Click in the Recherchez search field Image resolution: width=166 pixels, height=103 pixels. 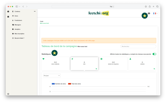pyautogui.click(x=138, y=47)
